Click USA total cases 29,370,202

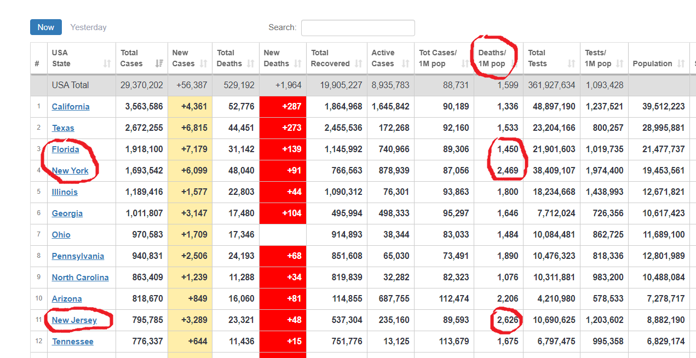141,85
